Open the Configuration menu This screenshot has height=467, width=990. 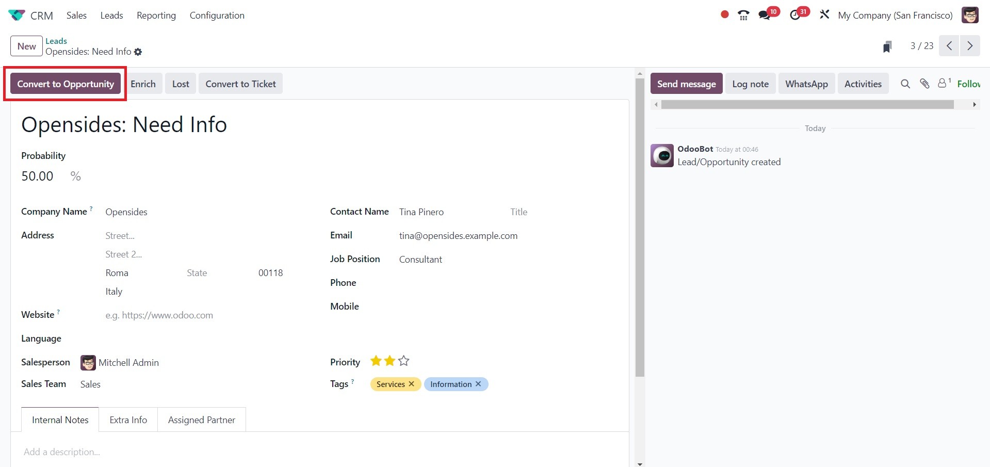[x=217, y=15]
